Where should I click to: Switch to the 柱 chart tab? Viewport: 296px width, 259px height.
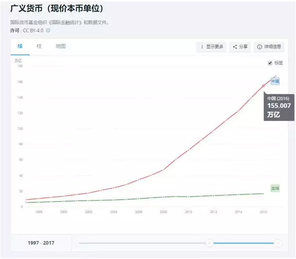click(39, 46)
